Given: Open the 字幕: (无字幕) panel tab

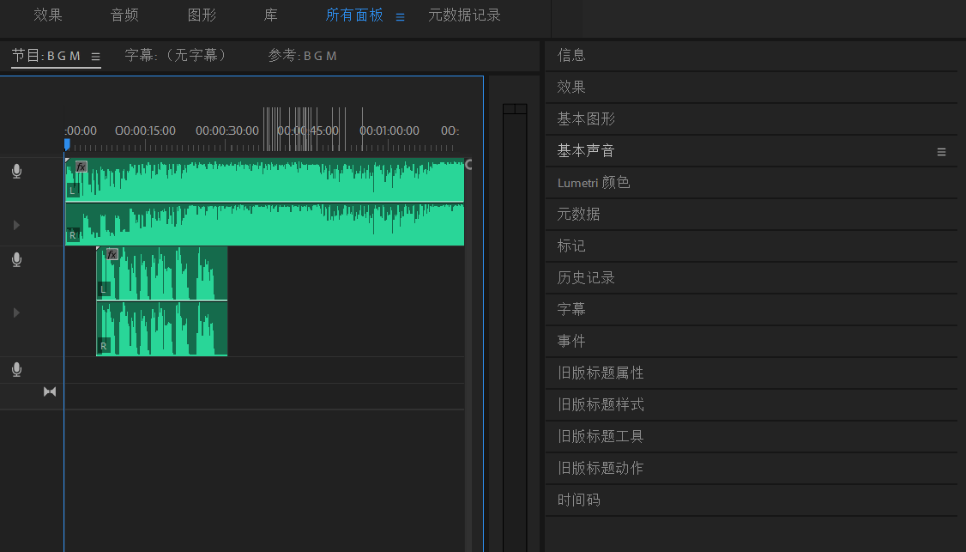Looking at the screenshot, I should pyautogui.click(x=175, y=56).
